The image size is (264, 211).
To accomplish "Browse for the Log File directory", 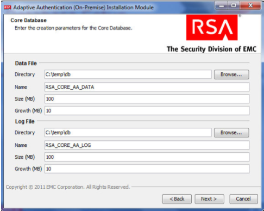I will (231, 133).
